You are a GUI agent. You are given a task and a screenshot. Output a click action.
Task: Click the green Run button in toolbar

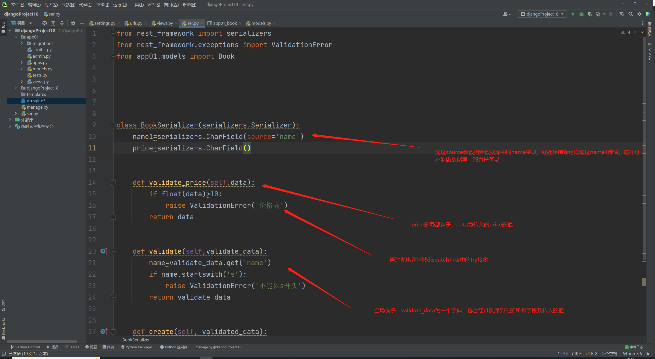coord(573,14)
